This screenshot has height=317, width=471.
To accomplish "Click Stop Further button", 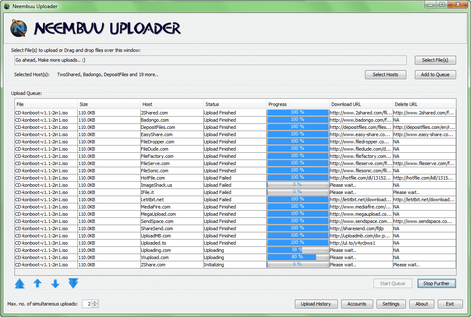I will (436, 283).
